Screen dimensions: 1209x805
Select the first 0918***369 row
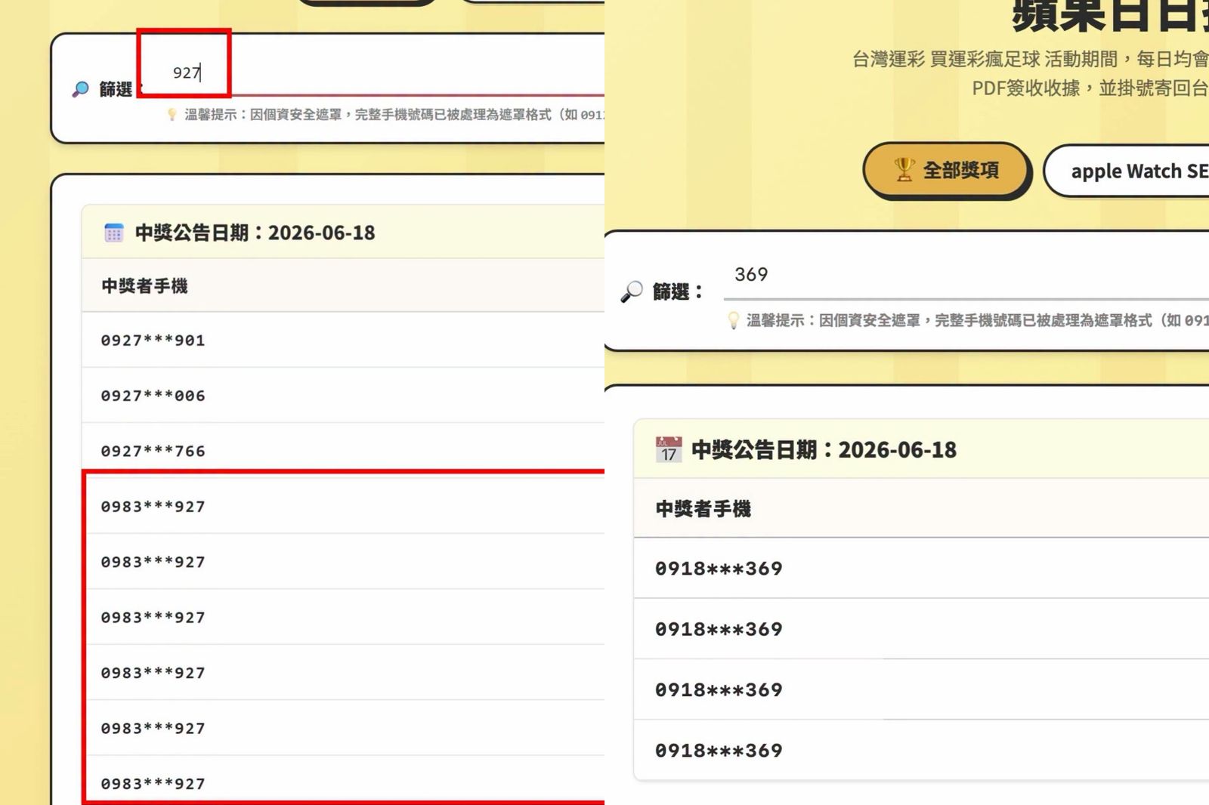(921, 569)
